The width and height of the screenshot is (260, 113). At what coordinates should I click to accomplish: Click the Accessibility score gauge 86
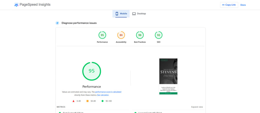coord(121,35)
